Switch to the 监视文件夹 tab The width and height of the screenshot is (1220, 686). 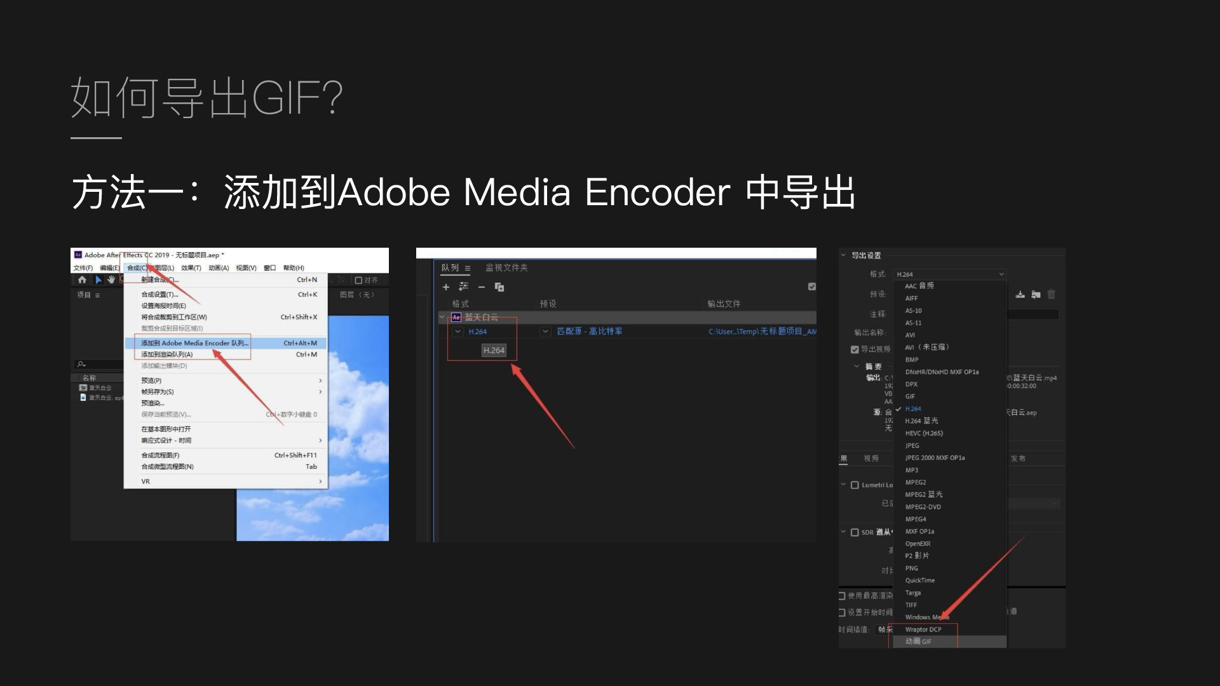pyautogui.click(x=506, y=268)
